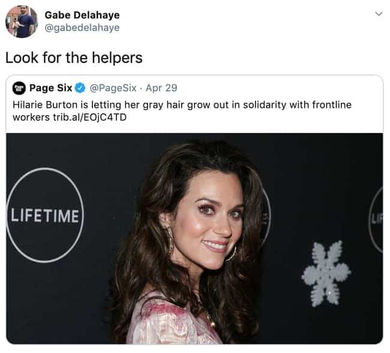Click the hoop earring in the photo
Image resolution: width=390 pixels, height=353 pixels.
coord(170,240)
